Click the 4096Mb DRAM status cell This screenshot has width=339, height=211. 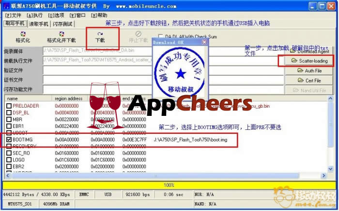pos(56,204)
